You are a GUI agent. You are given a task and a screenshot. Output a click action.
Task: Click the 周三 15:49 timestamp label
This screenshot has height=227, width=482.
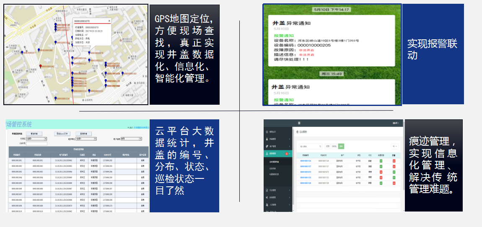[331, 74]
